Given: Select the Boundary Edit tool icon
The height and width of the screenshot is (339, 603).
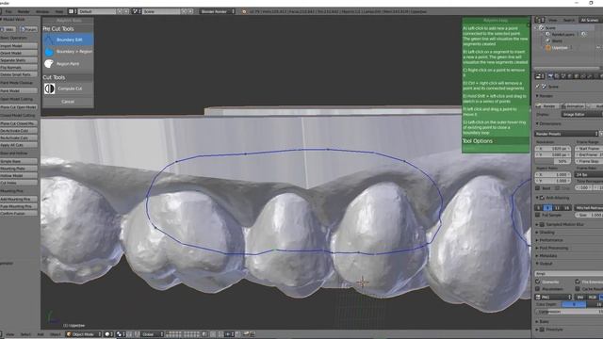Looking at the screenshot, I should point(49,40).
